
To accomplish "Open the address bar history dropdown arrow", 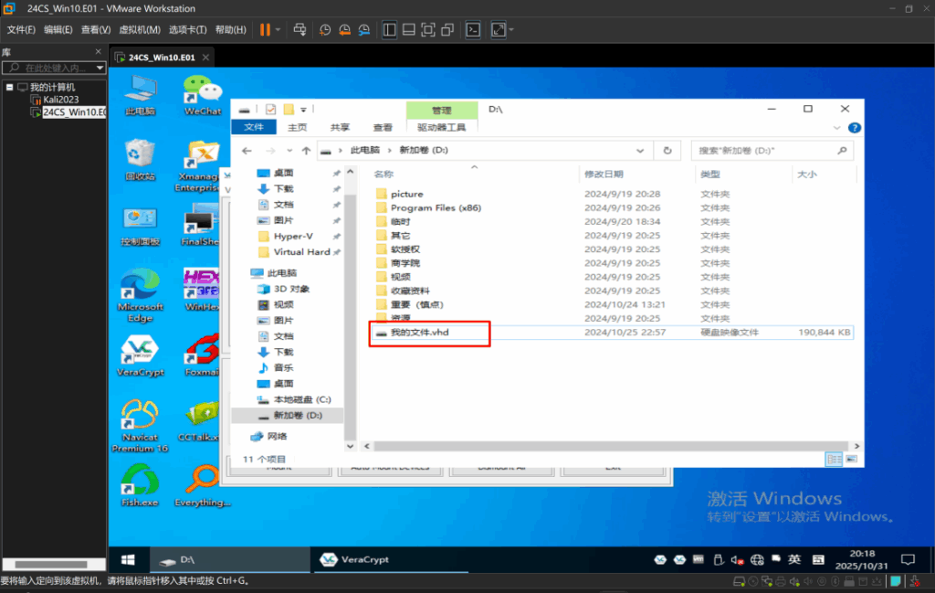I will [646, 150].
